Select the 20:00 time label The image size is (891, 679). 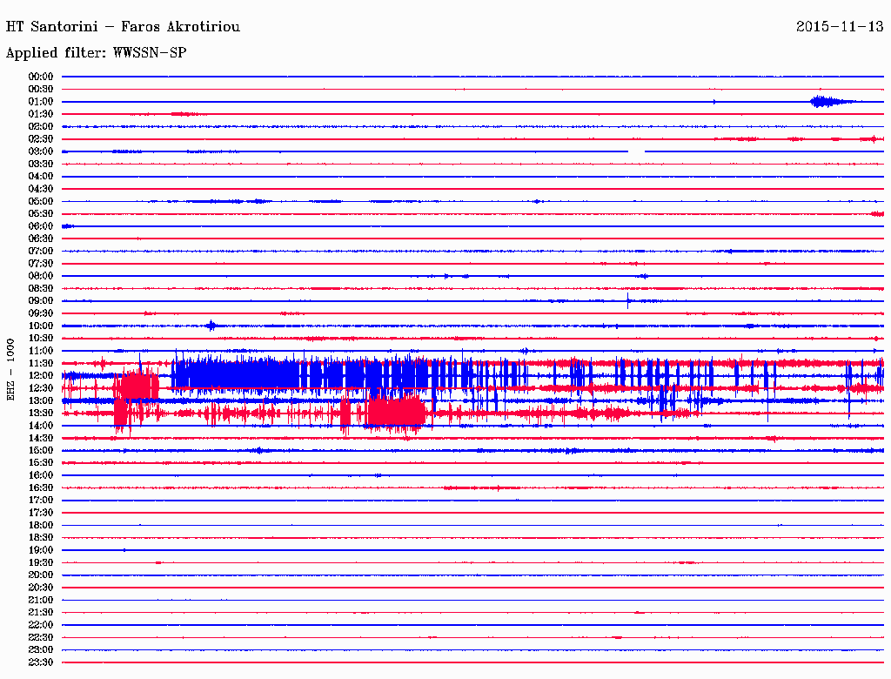[40, 575]
